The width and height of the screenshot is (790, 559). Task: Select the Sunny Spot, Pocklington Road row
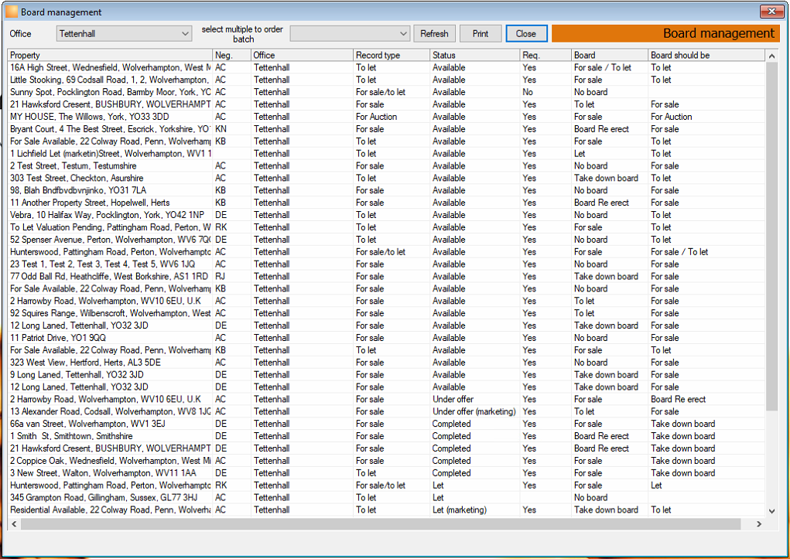coord(386,92)
